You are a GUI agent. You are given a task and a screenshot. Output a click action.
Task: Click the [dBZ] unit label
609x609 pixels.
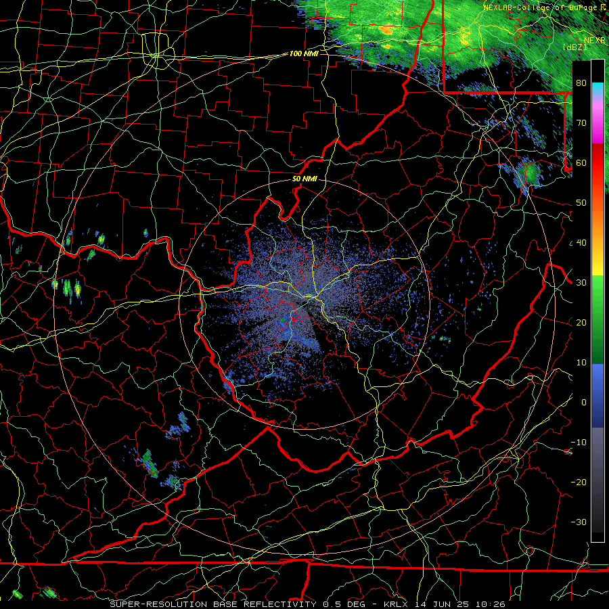click(x=574, y=47)
